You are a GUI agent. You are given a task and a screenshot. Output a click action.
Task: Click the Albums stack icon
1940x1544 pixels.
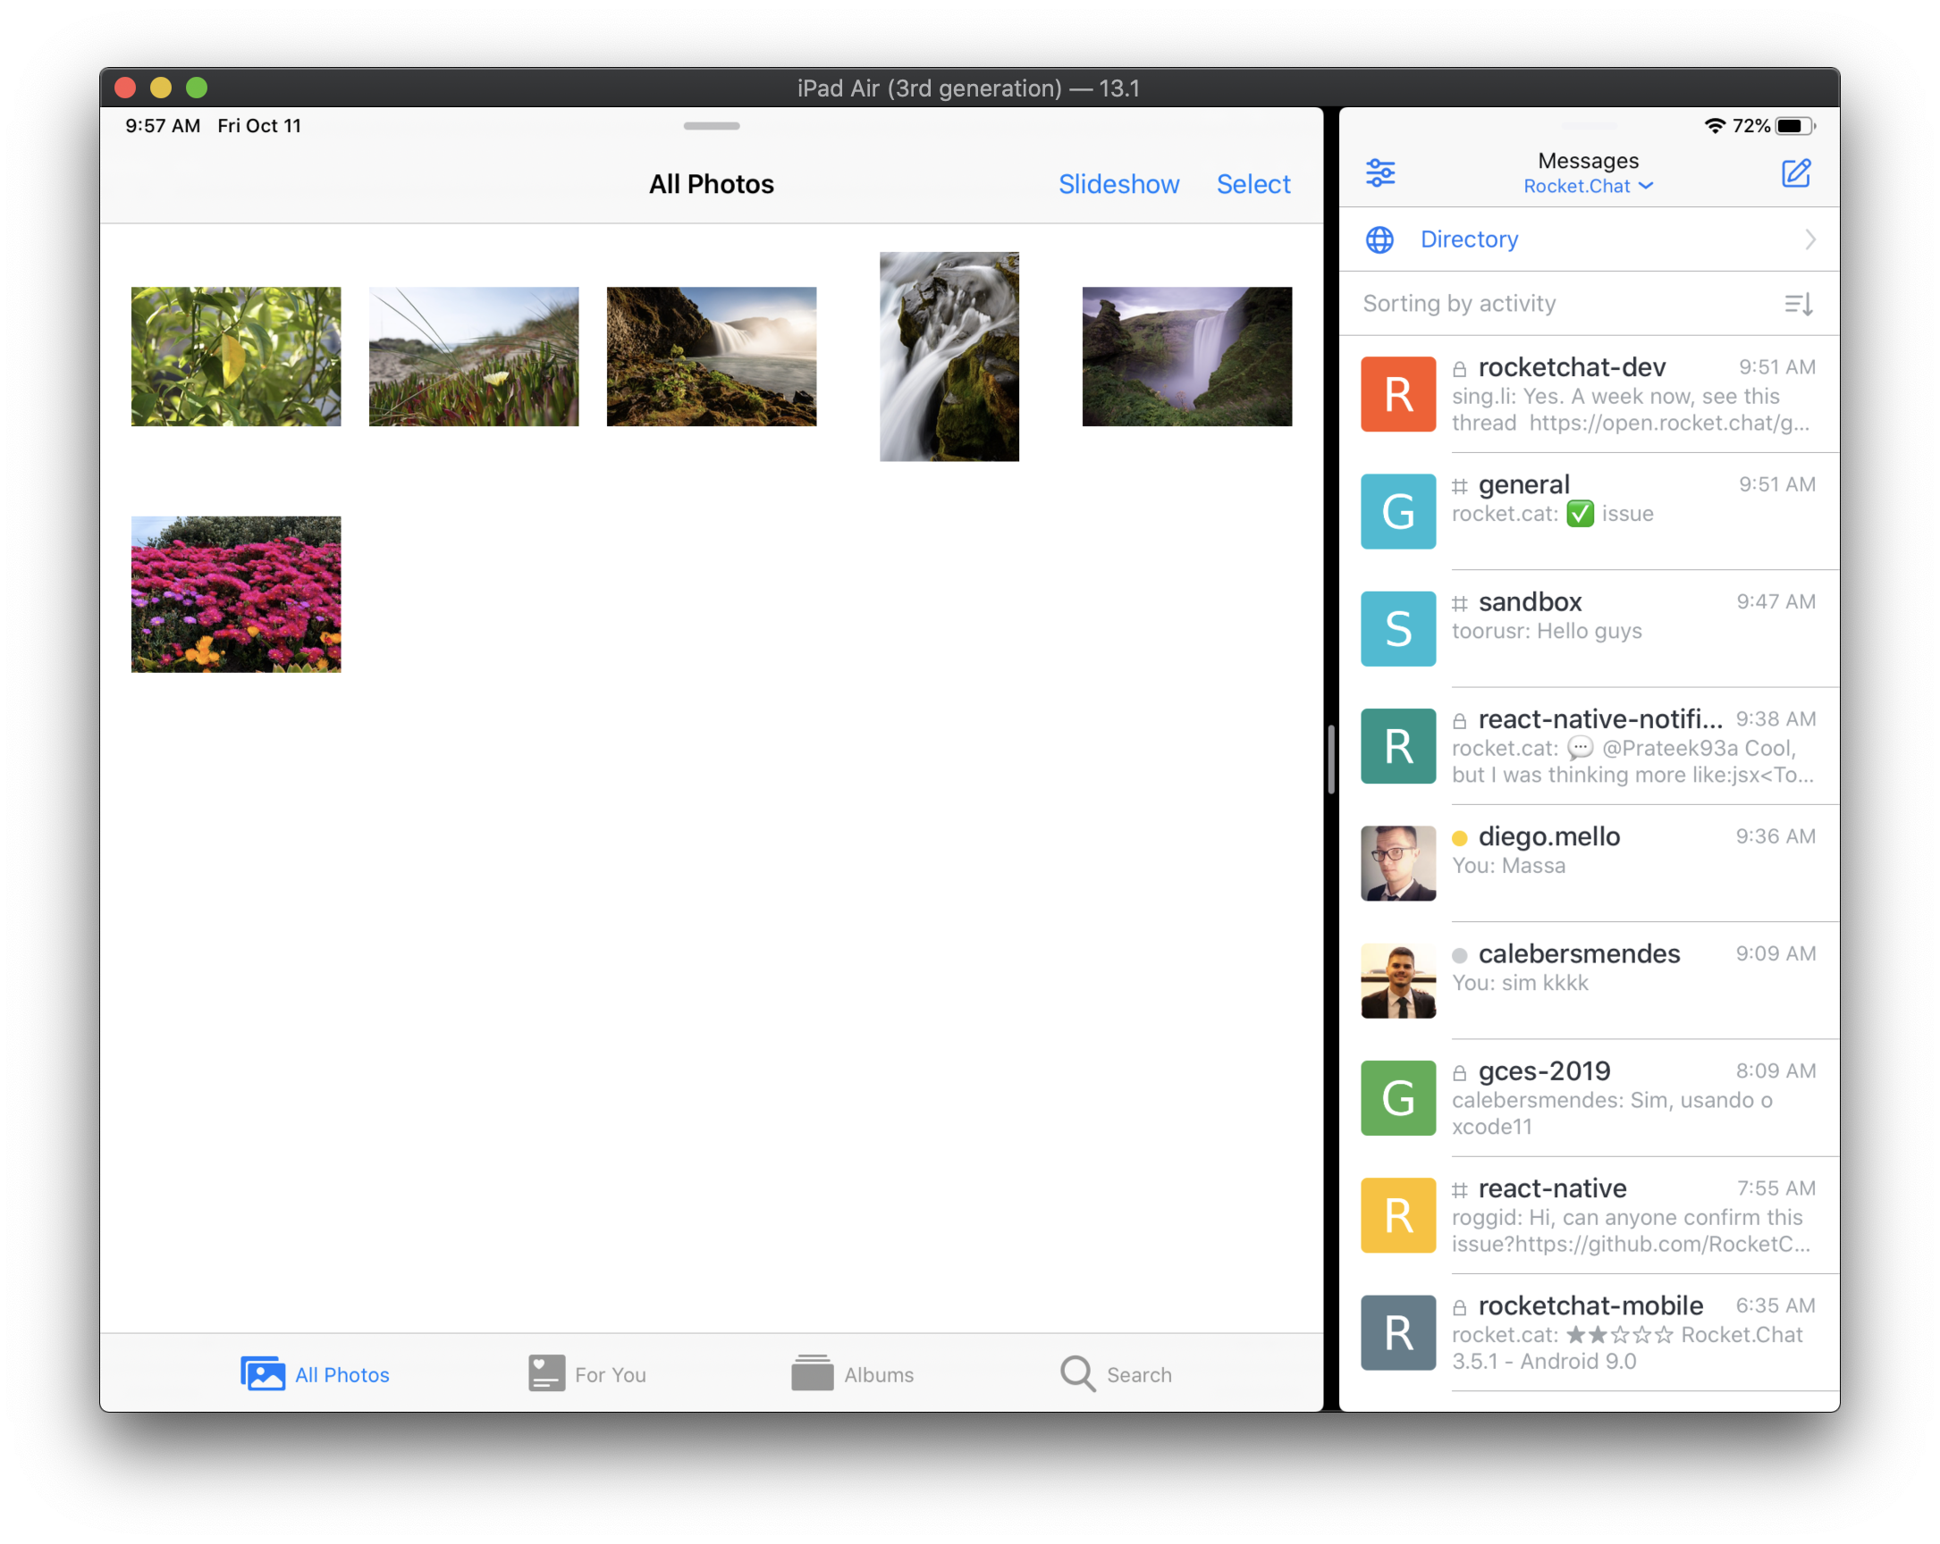coord(812,1373)
